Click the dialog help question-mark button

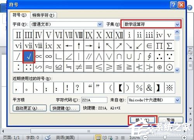(x=173, y=5)
